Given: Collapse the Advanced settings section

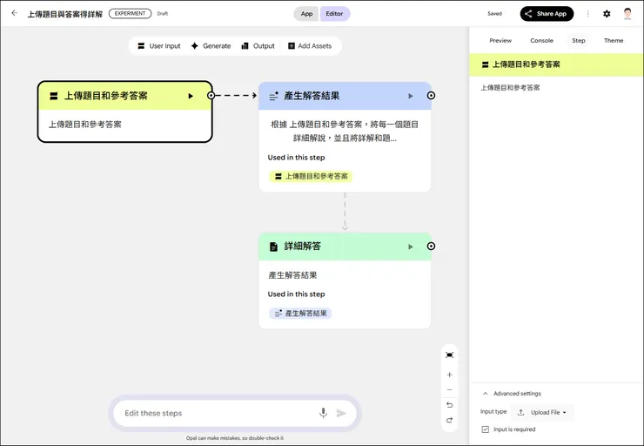Looking at the screenshot, I should point(512,394).
